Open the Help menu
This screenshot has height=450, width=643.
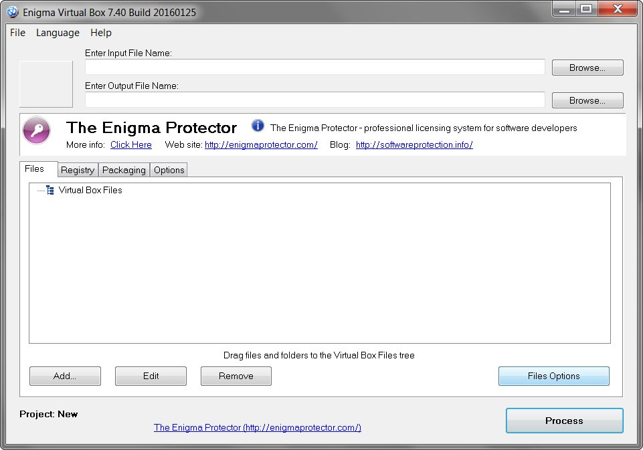[101, 33]
